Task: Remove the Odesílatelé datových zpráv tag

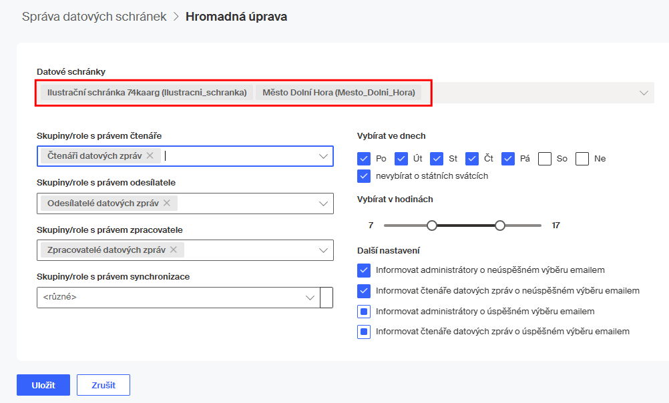Action: pos(167,203)
